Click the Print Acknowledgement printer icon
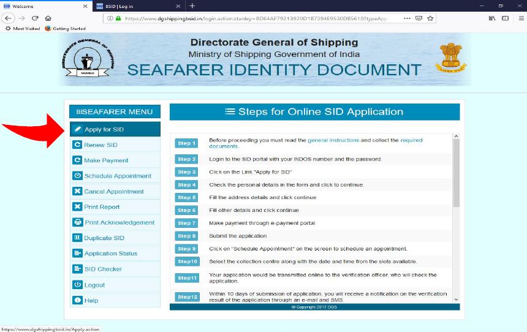This screenshot has width=527, height=332. tap(78, 222)
